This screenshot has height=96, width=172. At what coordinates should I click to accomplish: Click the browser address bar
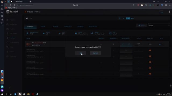26,5
